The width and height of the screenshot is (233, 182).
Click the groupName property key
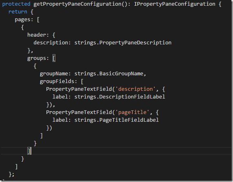coord(54,74)
